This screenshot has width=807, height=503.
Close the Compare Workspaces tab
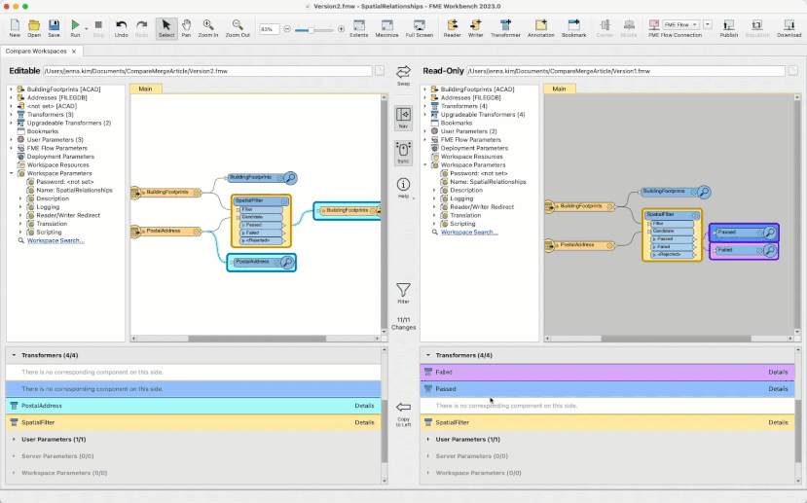coord(74,52)
